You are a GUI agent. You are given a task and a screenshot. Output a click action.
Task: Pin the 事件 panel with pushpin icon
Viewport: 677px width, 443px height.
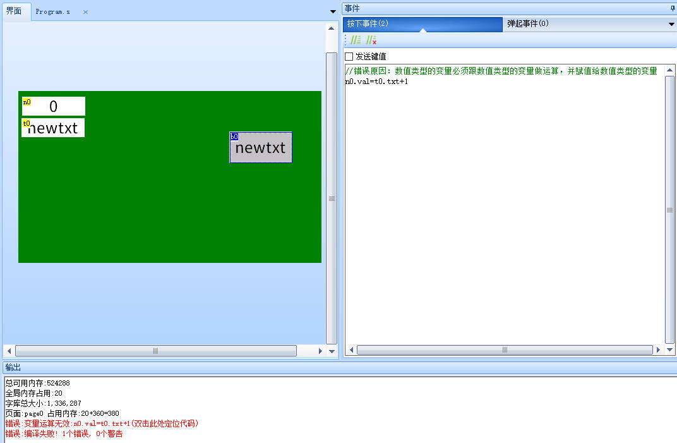[671, 8]
